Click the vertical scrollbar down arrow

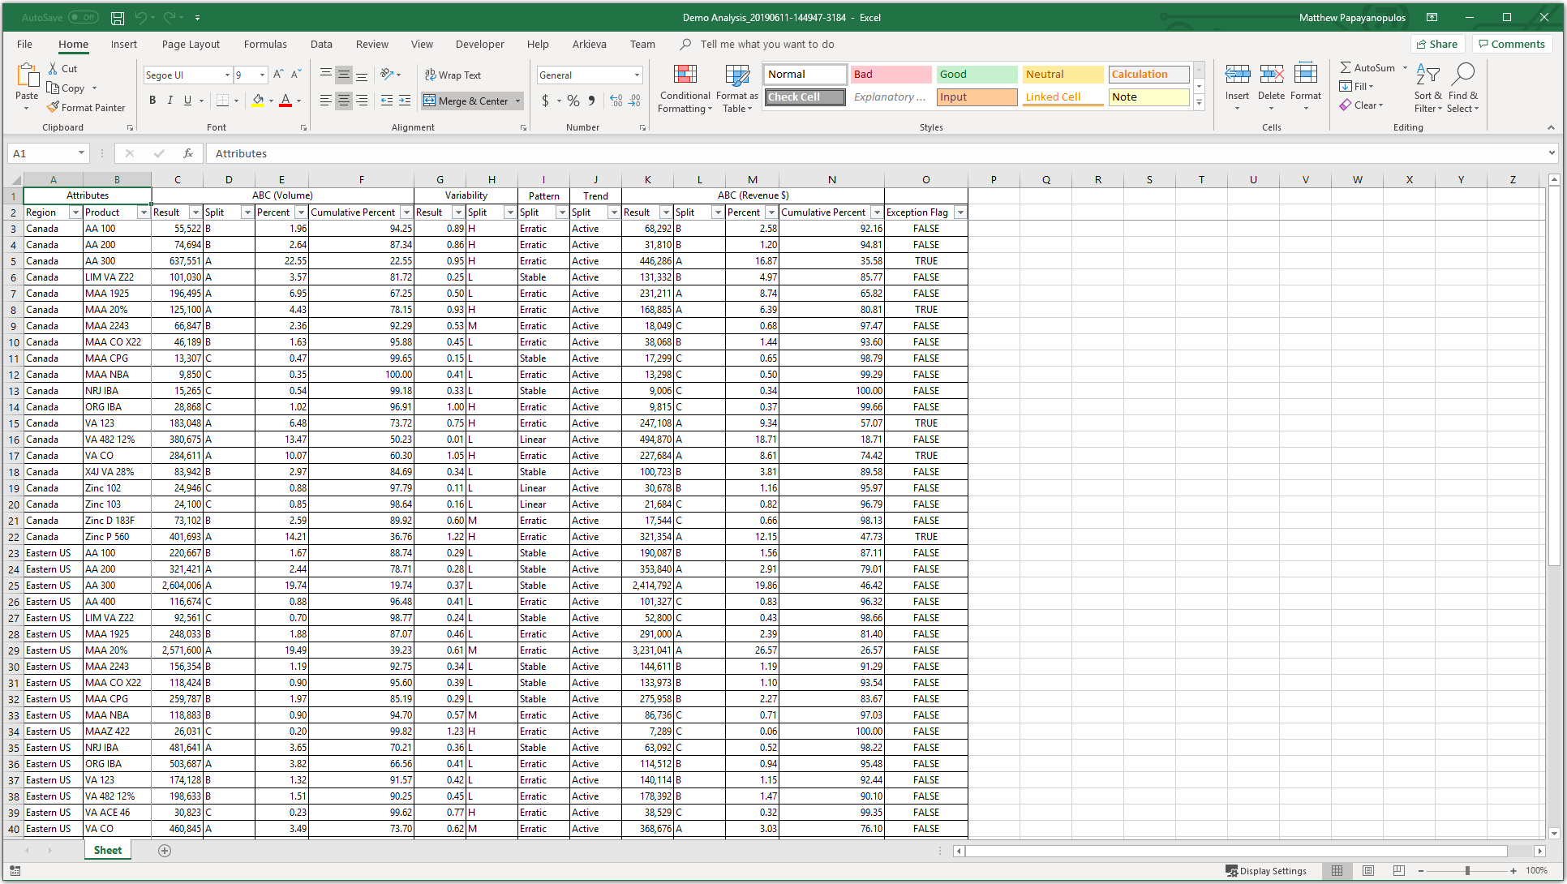(x=1554, y=834)
